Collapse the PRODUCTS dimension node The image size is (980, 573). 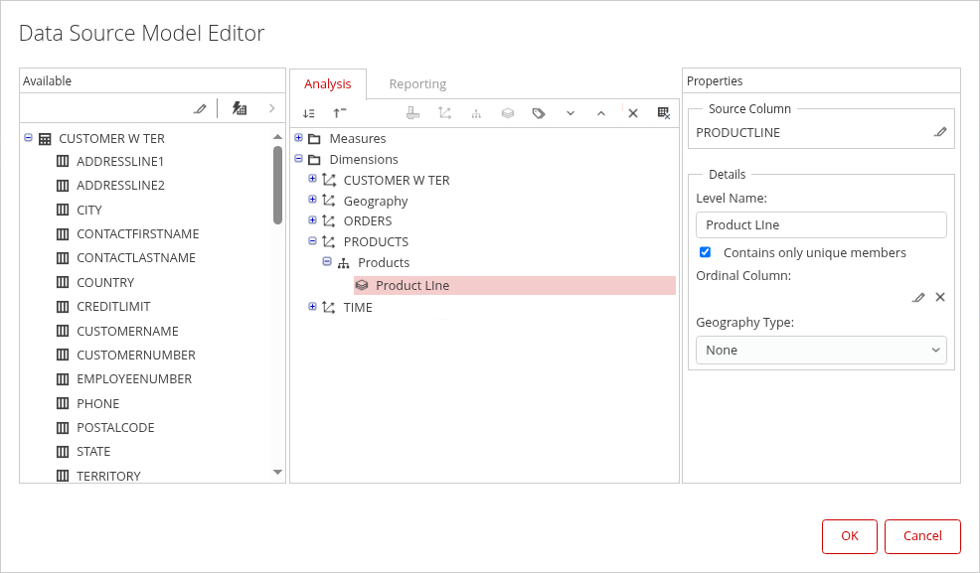point(313,241)
